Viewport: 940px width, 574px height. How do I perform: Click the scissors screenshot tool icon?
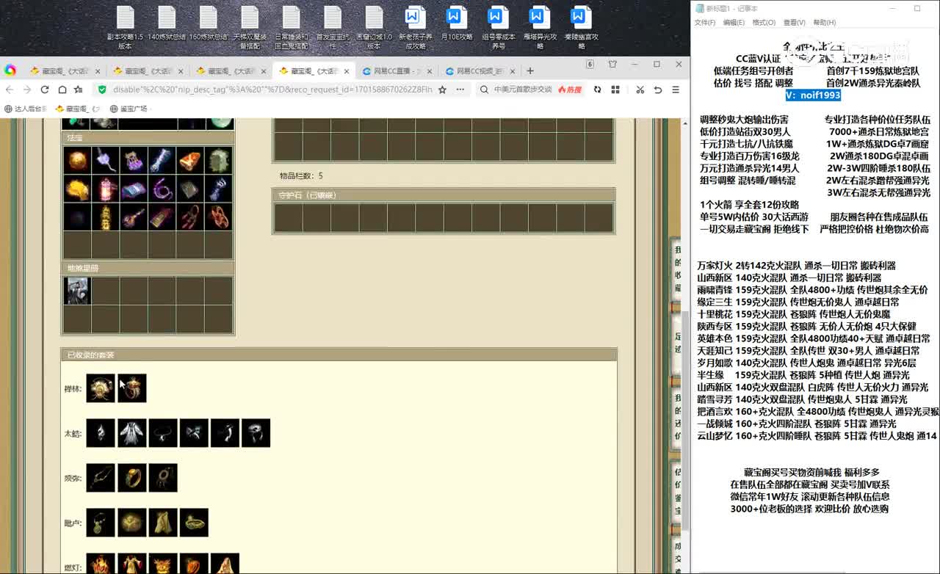pyautogui.click(x=640, y=90)
